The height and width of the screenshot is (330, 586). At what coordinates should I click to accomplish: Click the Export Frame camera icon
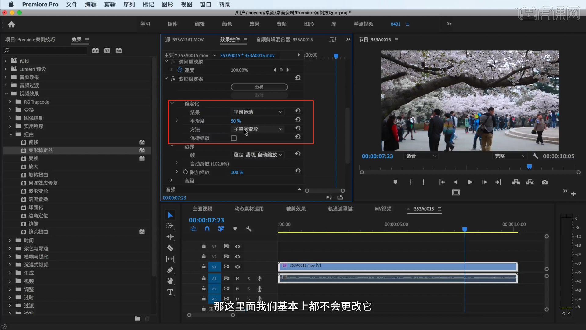[x=544, y=182]
